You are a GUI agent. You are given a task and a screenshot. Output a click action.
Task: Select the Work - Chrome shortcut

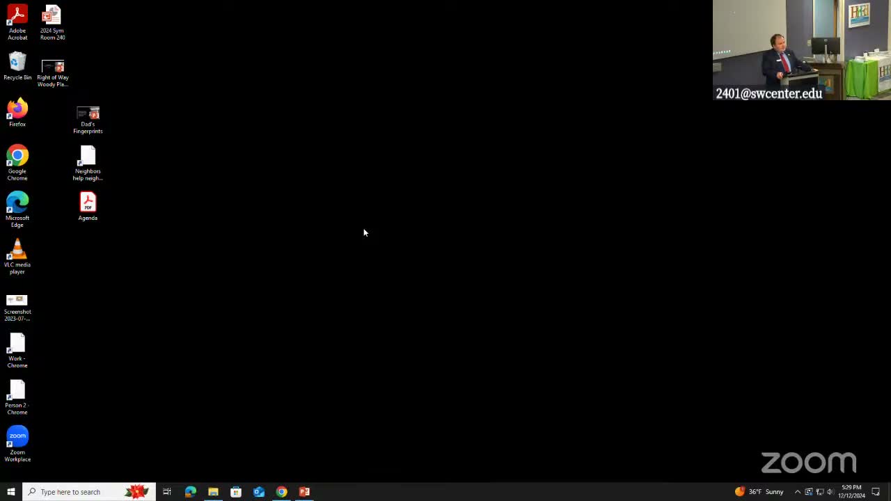(x=17, y=351)
